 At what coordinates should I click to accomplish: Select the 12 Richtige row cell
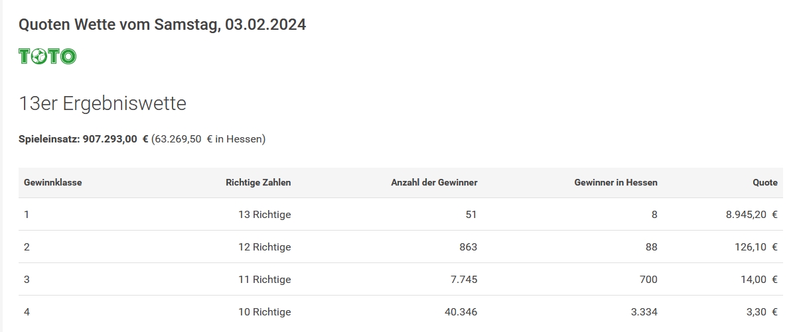tap(265, 247)
